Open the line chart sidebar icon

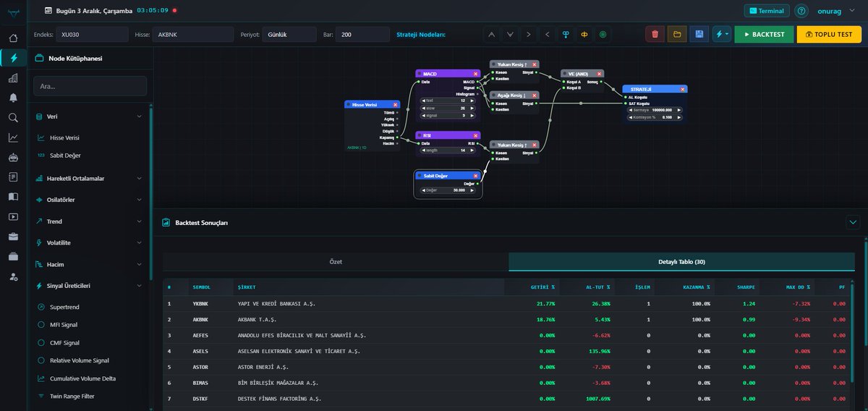pos(13,137)
